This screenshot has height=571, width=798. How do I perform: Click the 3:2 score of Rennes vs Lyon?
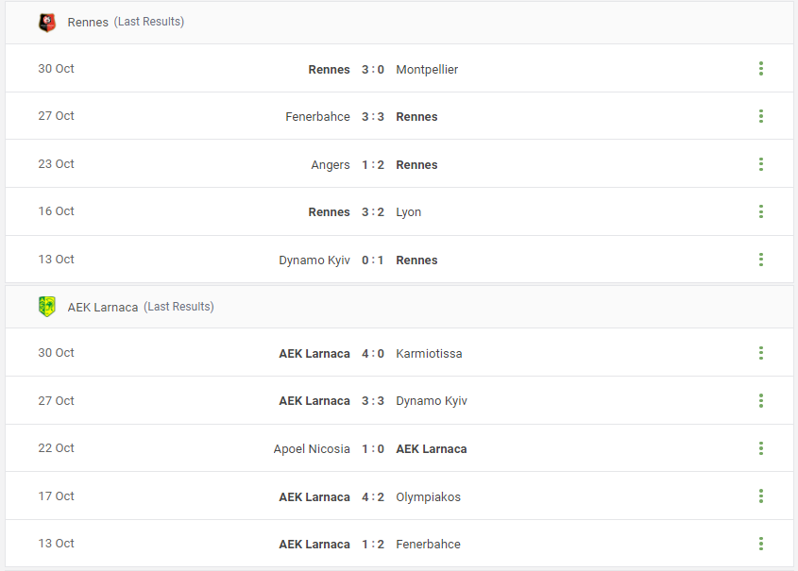tap(373, 212)
